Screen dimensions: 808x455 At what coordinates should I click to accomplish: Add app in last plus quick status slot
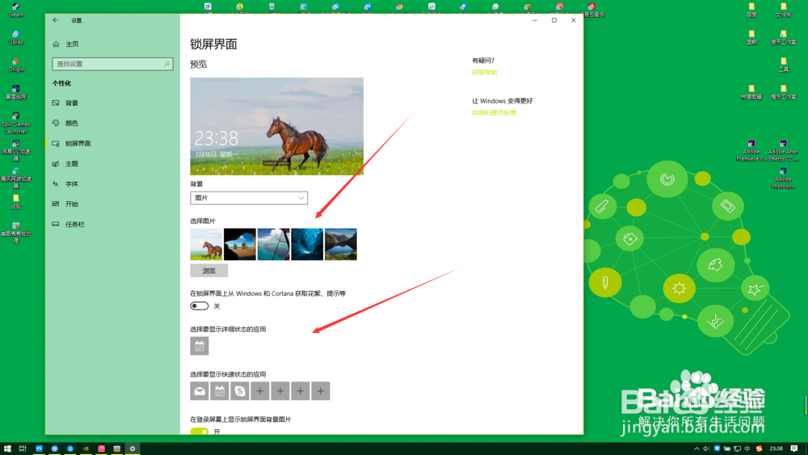[x=321, y=391]
